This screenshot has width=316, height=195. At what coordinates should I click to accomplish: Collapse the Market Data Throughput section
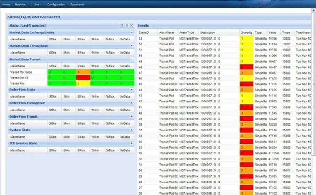click(x=131, y=46)
